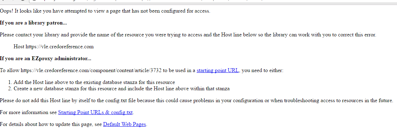Click the "Host https://vle.credoreference.com" line
The image size is (397, 134).
(x=54, y=47)
